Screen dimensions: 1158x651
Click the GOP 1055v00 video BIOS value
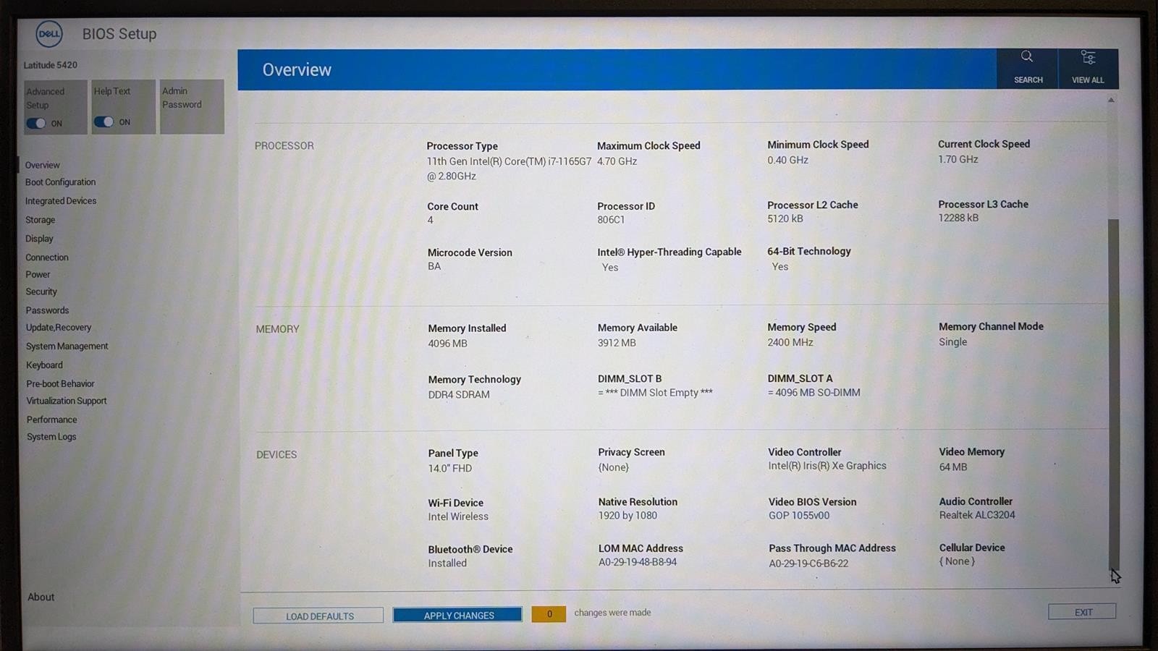[799, 516]
